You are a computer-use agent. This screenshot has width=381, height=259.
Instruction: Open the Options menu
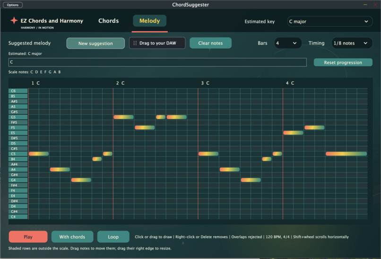click(13, 5)
